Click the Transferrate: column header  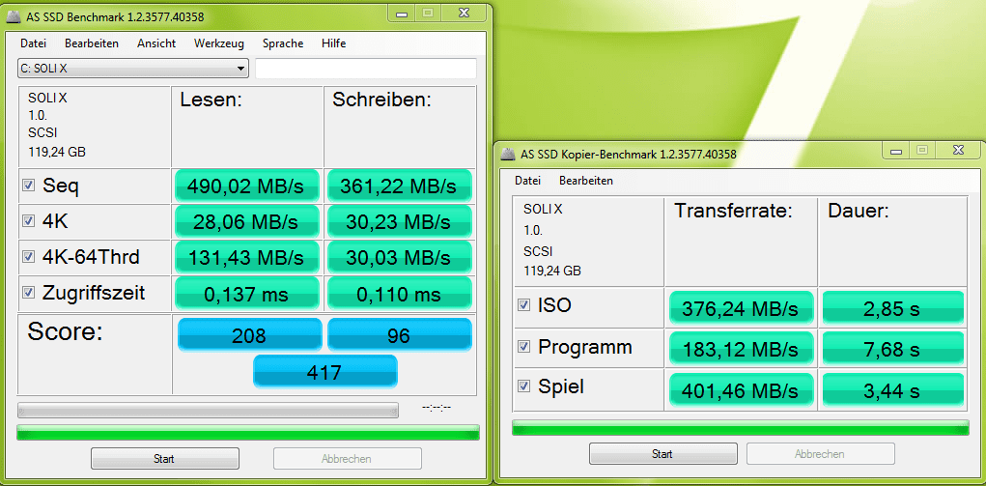[733, 211]
